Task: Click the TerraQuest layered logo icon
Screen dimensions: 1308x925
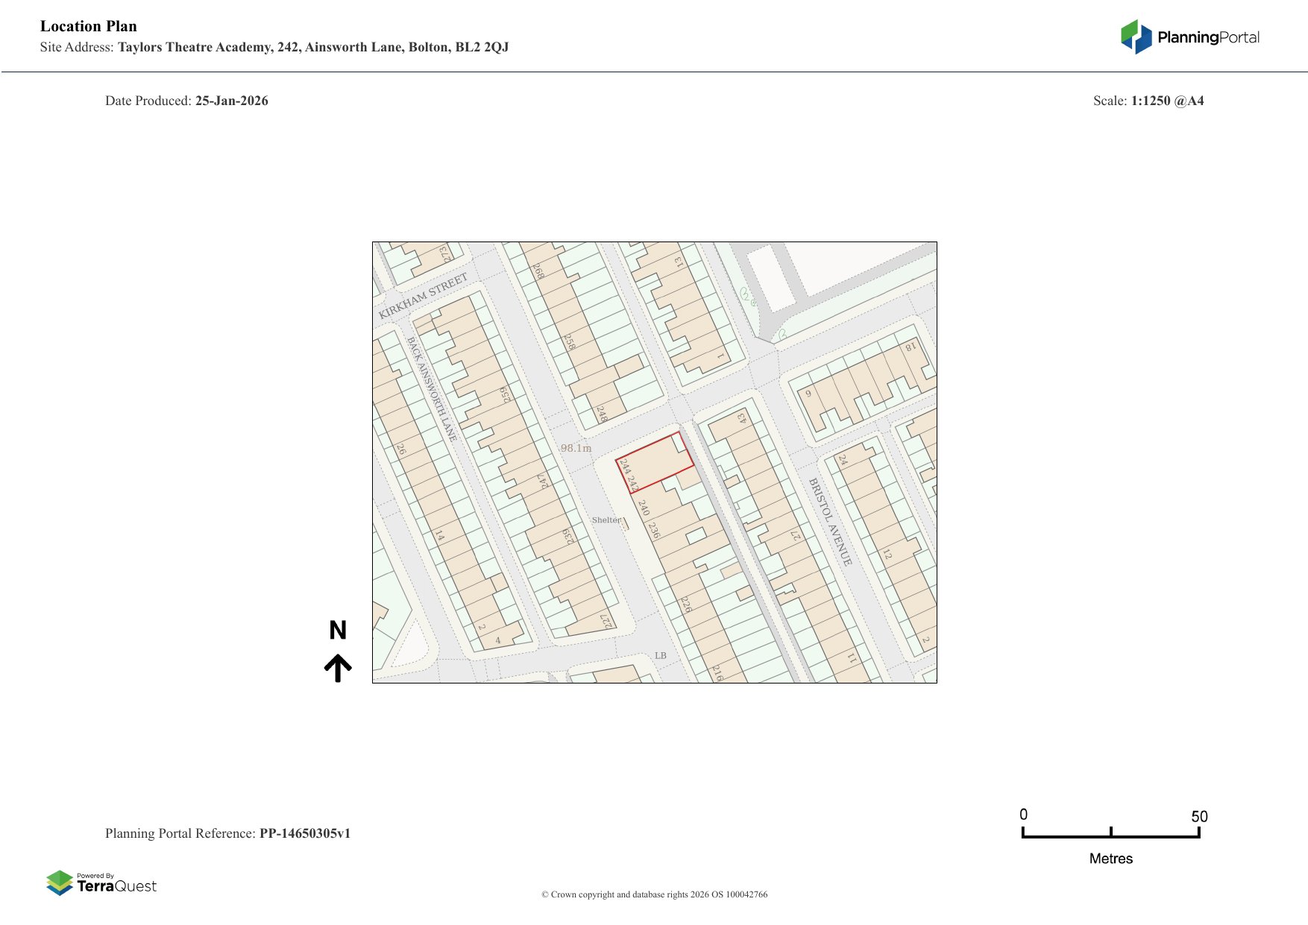Action: click(60, 883)
